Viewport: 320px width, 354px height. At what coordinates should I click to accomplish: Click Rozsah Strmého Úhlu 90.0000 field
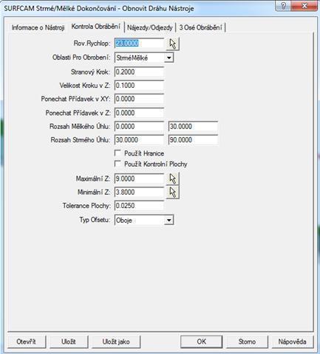pos(193,140)
